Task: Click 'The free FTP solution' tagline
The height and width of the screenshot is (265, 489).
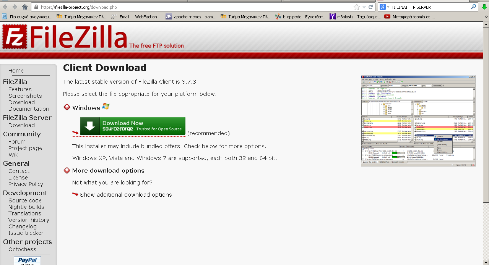Action: click(156, 46)
